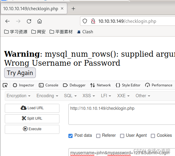Close the checklogin.php browser tab
Image resolution: width=175 pixels, height=156 pixels.
coord(62,8)
